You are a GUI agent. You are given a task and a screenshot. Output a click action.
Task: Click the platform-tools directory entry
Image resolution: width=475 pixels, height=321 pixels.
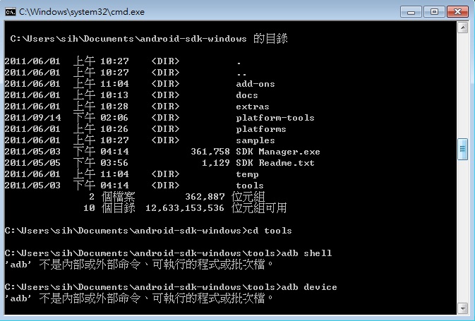(275, 118)
